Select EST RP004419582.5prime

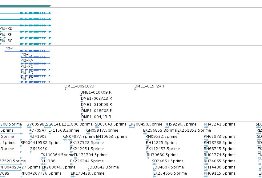41,143
